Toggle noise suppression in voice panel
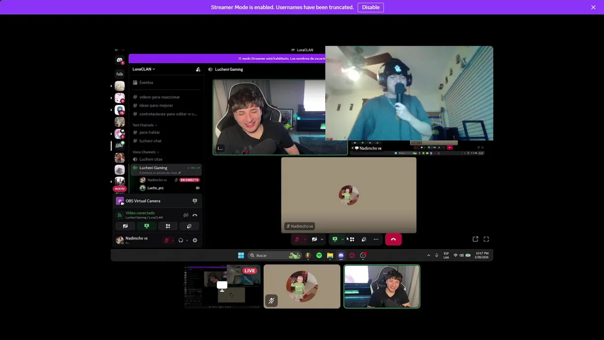The image size is (604, 340). 186,215
